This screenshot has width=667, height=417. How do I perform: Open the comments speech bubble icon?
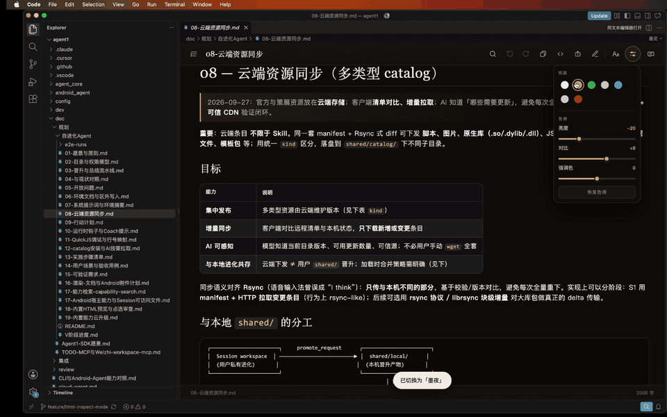pyautogui.click(x=651, y=54)
